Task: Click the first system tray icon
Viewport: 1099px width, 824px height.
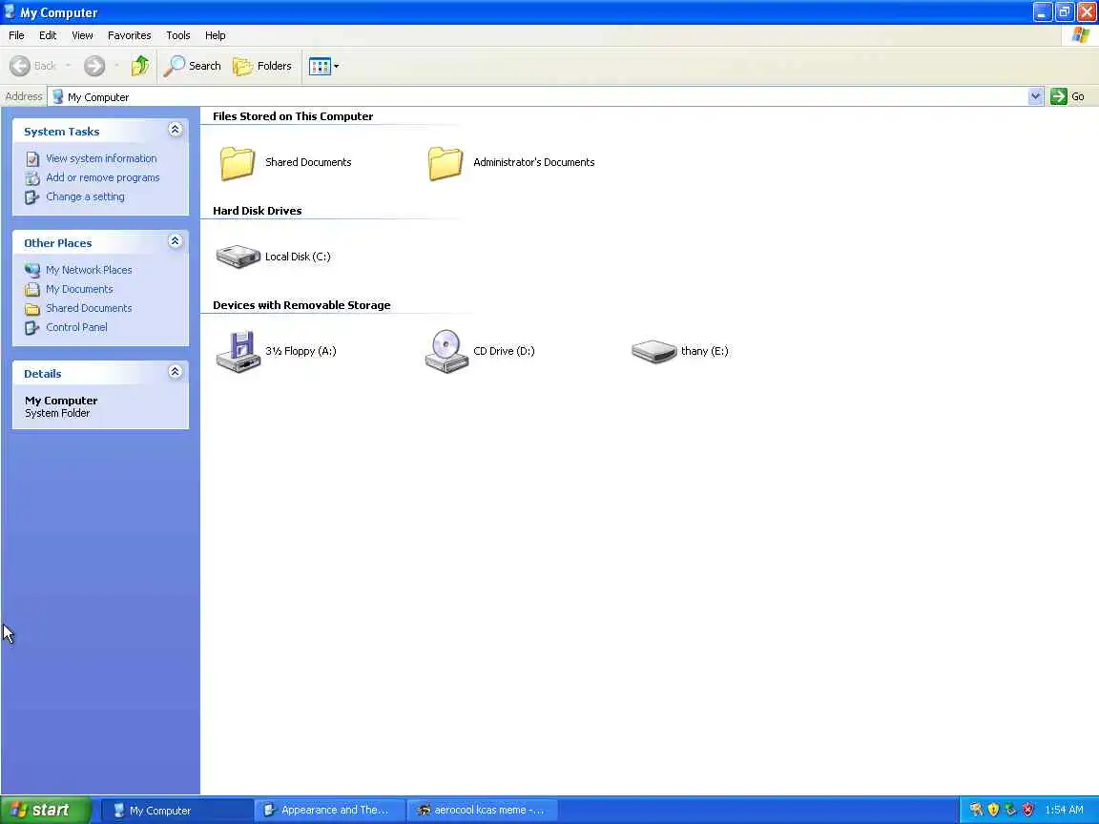Action: [976, 810]
